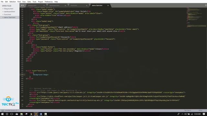Close the demo Start.html tab
The image size is (207, 116).
click(x=108, y=5)
